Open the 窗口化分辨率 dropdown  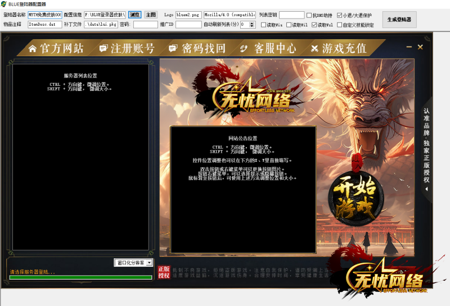[150, 262]
